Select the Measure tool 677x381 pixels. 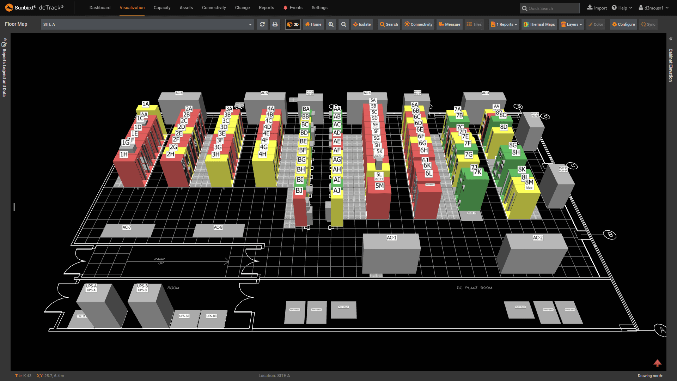point(449,24)
